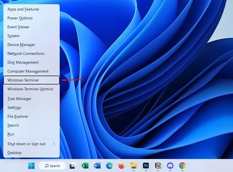Image resolution: width=233 pixels, height=172 pixels.
Task: Open File Explorer folder icon on taskbar
Action: click(x=133, y=166)
